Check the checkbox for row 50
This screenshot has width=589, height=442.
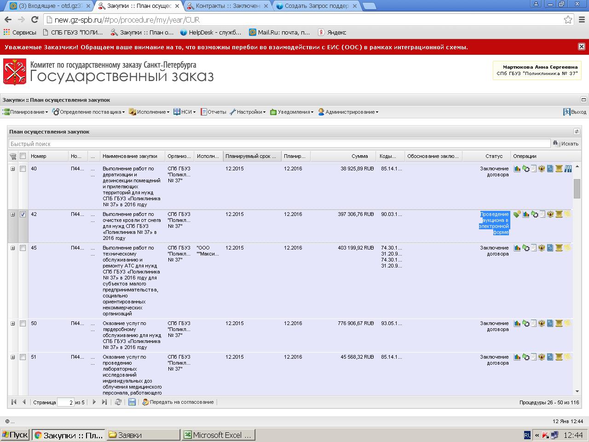(x=23, y=324)
